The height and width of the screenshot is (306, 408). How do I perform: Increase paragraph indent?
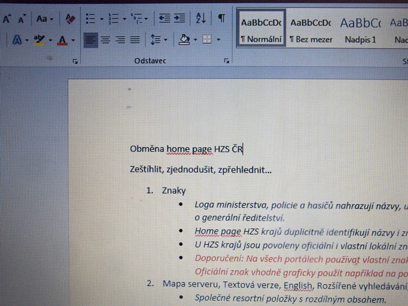click(x=180, y=18)
